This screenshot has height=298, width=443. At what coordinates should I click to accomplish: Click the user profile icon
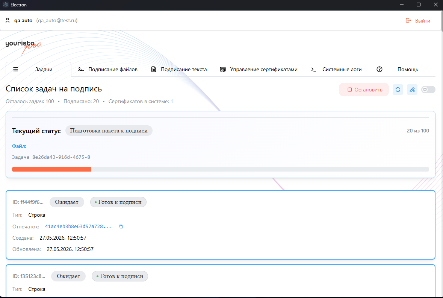(x=8, y=20)
